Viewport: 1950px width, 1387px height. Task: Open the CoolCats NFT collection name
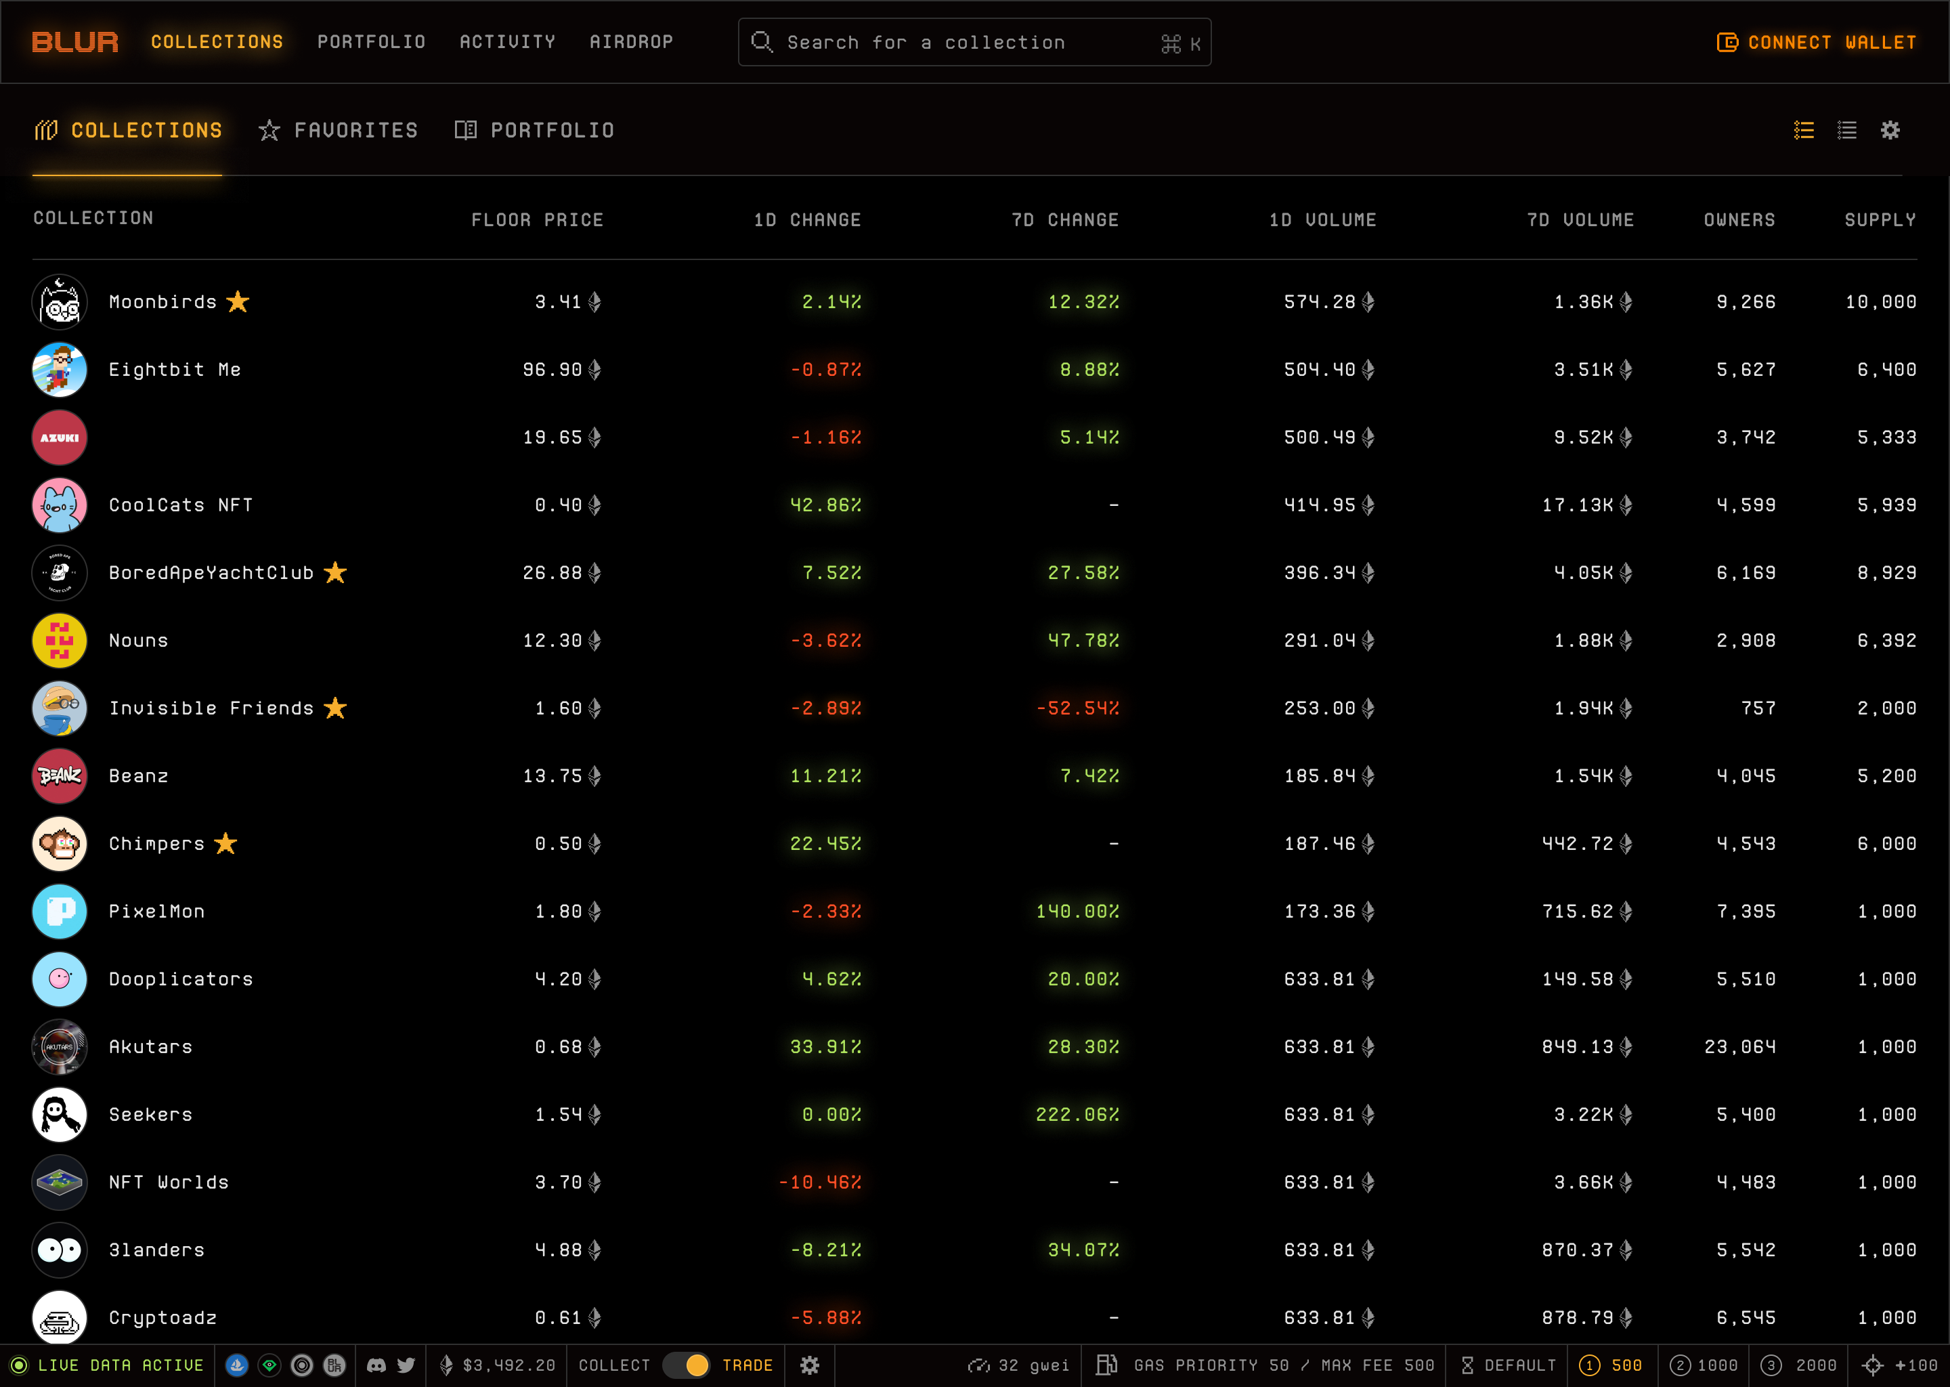[181, 505]
